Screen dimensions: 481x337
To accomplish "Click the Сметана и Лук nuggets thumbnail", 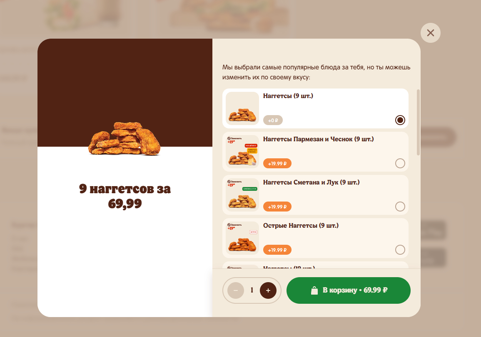I will click(x=242, y=194).
